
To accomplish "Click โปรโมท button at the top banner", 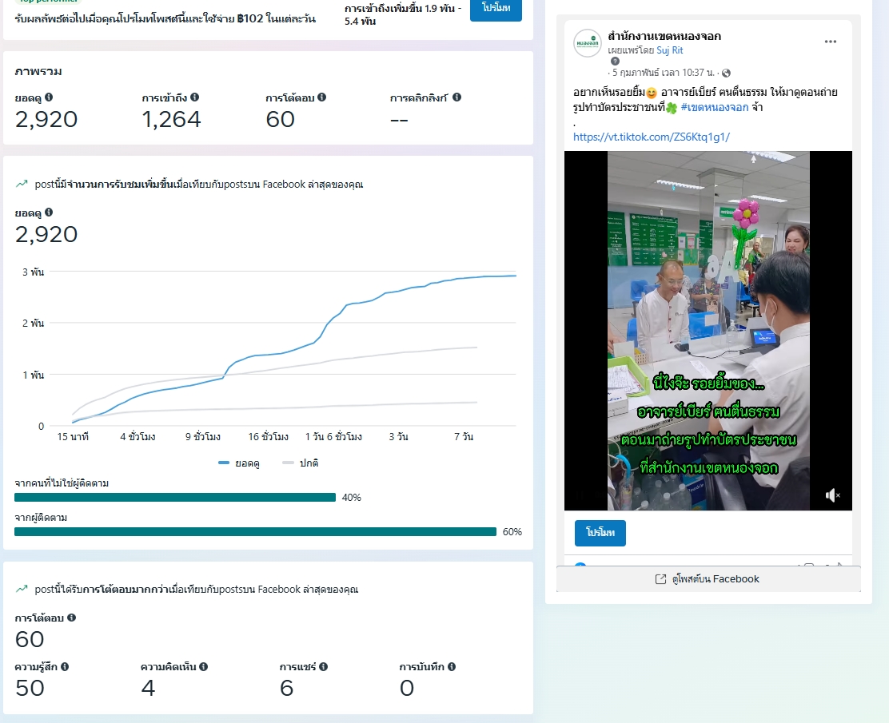I will pos(496,8).
